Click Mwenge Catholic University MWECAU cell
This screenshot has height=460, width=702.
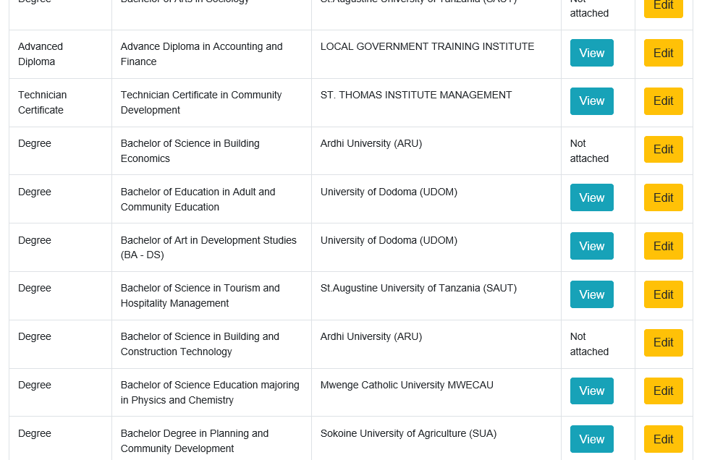[407, 386]
